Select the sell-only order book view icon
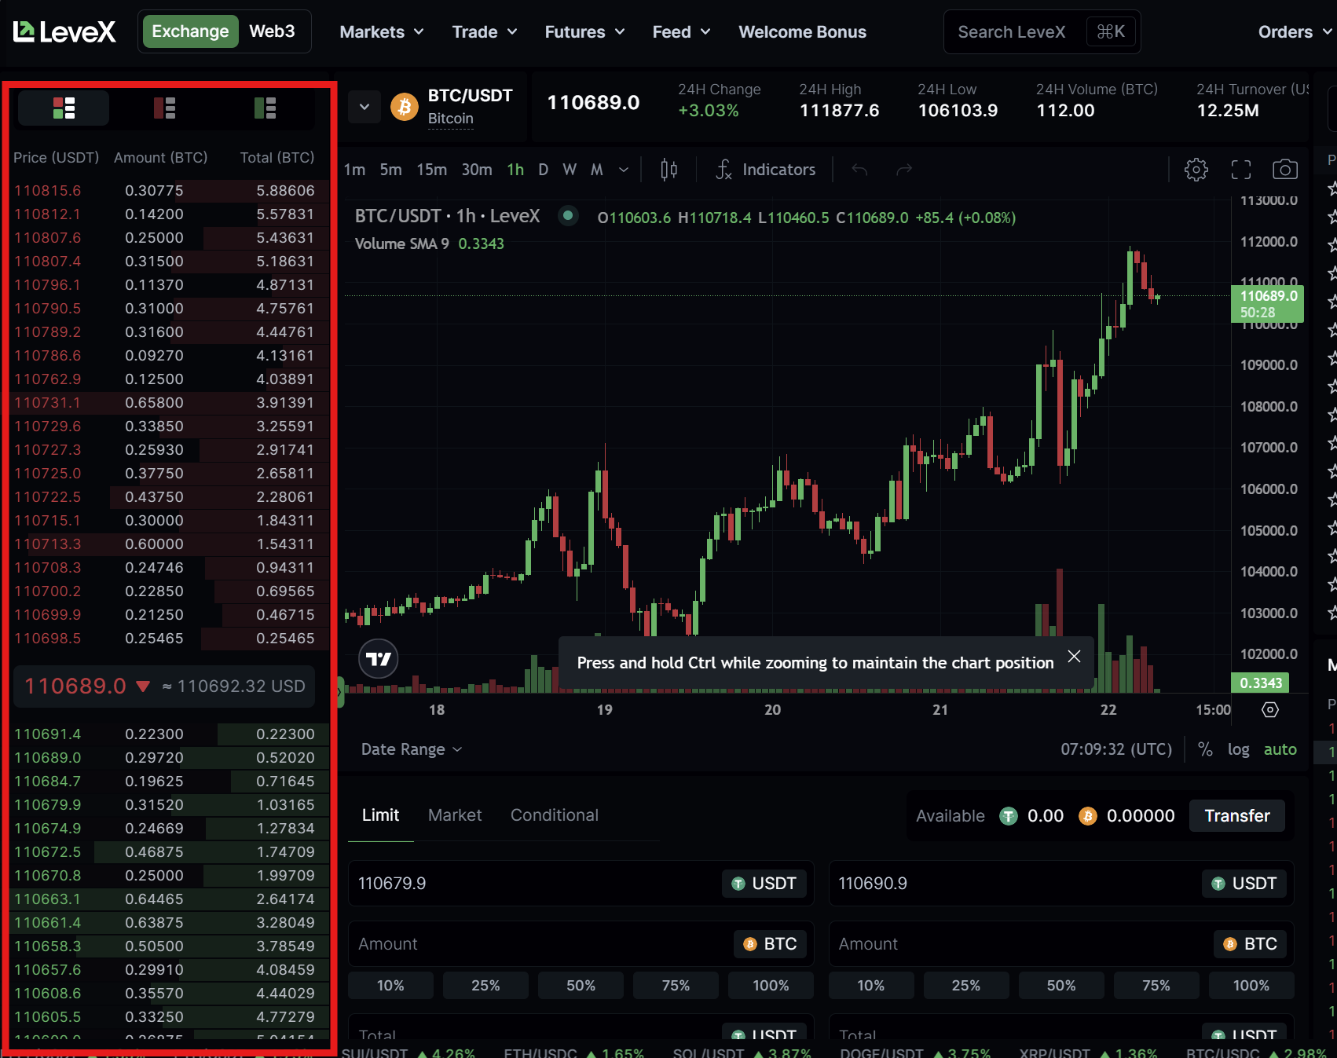This screenshot has height=1058, width=1337. [x=164, y=108]
